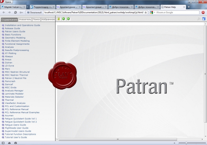The width and height of the screenshot is (207, 145).
Task: Click the Opera Link cloud icon
Action: [x=9, y=143]
